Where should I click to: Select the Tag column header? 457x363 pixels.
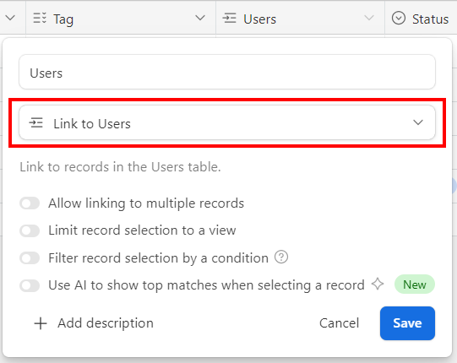tap(121, 18)
